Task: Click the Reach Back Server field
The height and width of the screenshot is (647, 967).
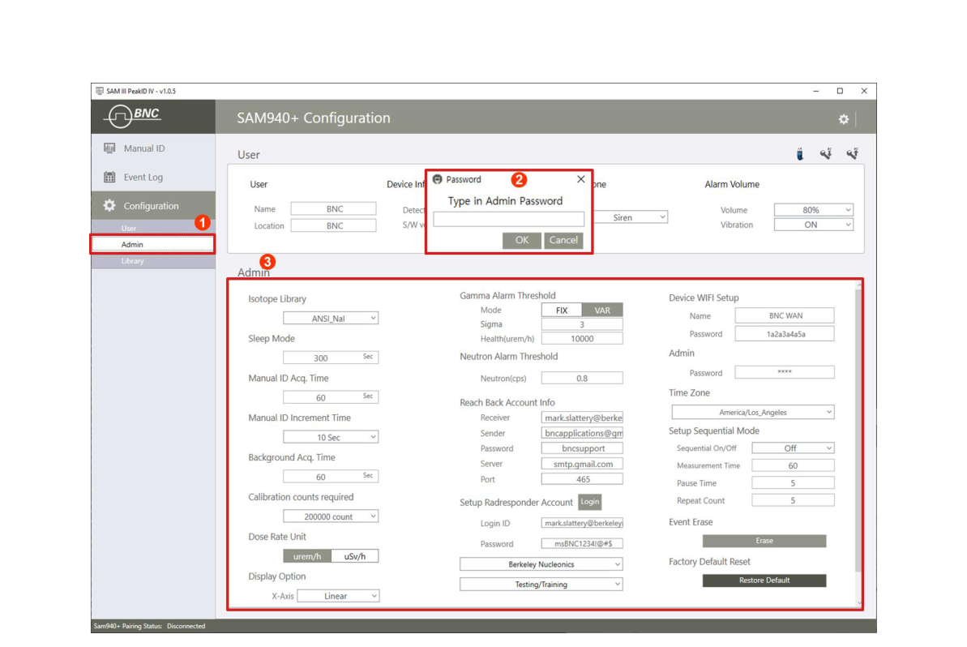Action: (x=582, y=464)
